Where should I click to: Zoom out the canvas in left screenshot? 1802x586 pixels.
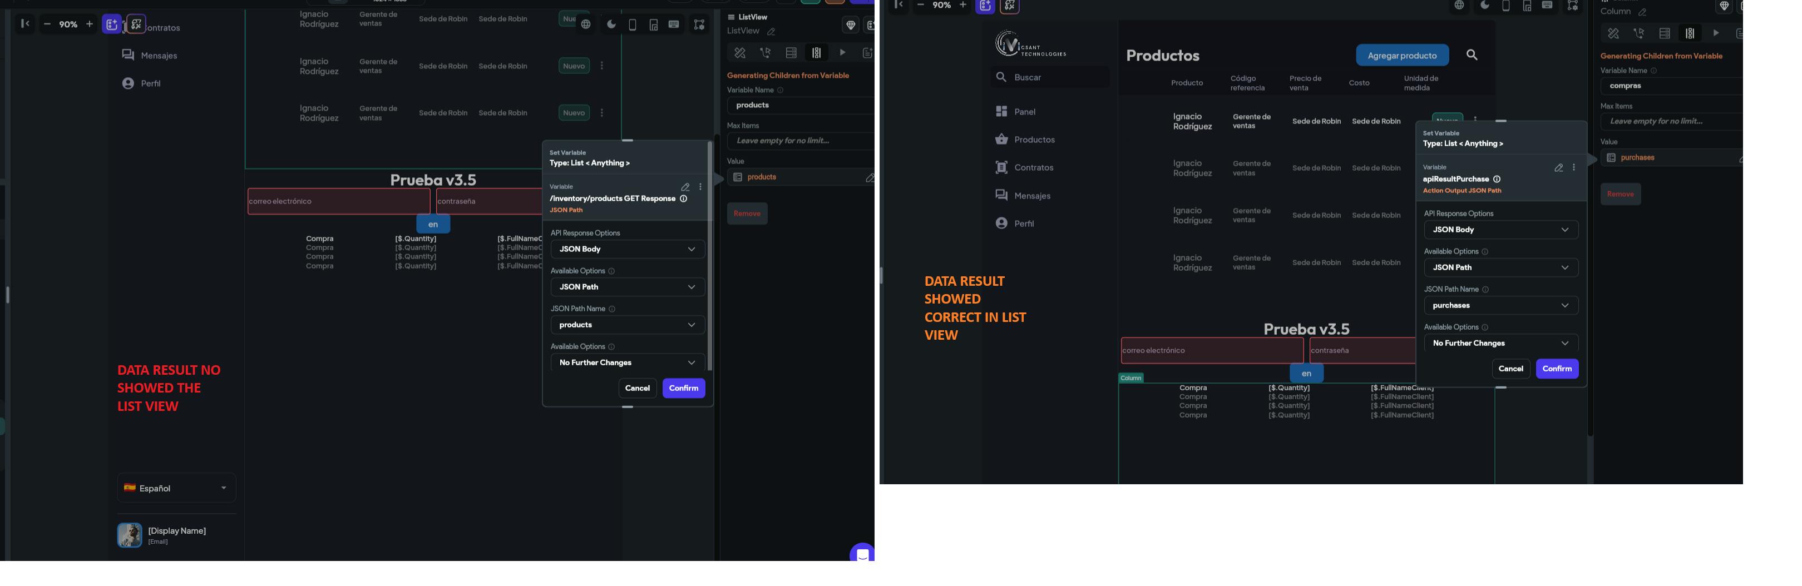[47, 24]
